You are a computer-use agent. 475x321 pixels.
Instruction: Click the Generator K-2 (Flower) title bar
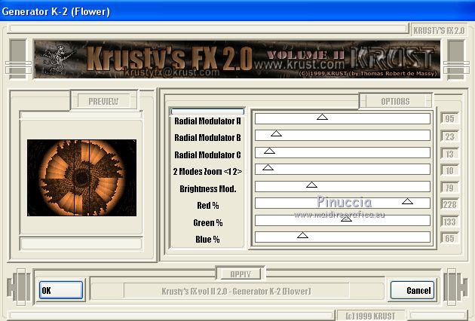(x=237, y=11)
